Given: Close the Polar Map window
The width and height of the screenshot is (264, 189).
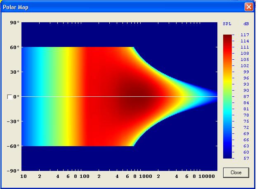Looking at the screenshot, I should (x=249, y=7).
